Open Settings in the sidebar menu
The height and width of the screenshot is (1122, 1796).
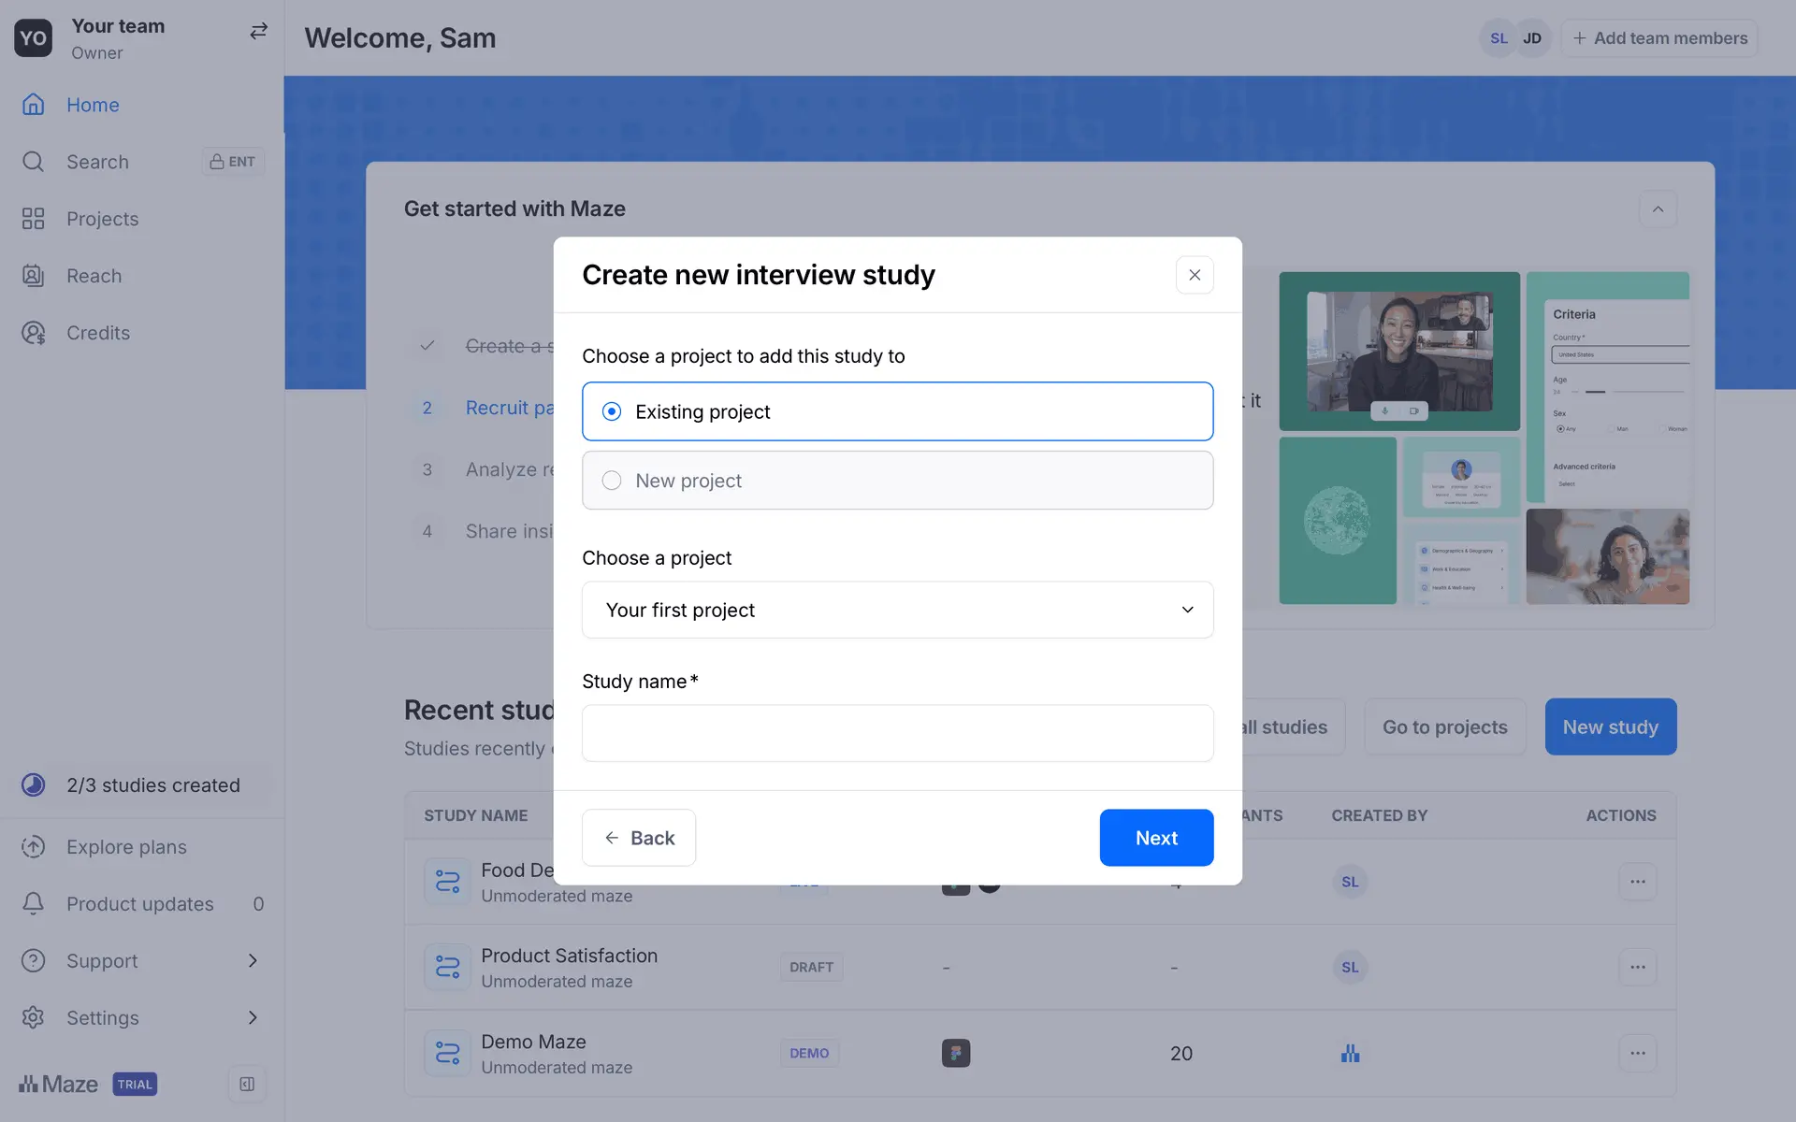[x=102, y=1017]
